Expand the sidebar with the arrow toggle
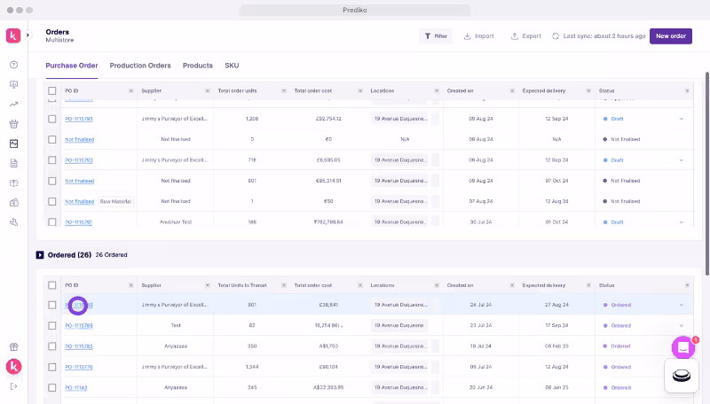 point(28,35)
